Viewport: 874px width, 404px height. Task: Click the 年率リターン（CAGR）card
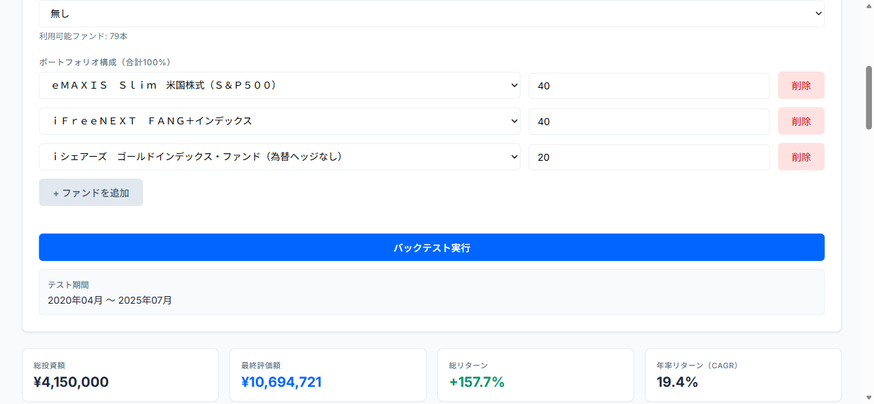pos(743,374)
